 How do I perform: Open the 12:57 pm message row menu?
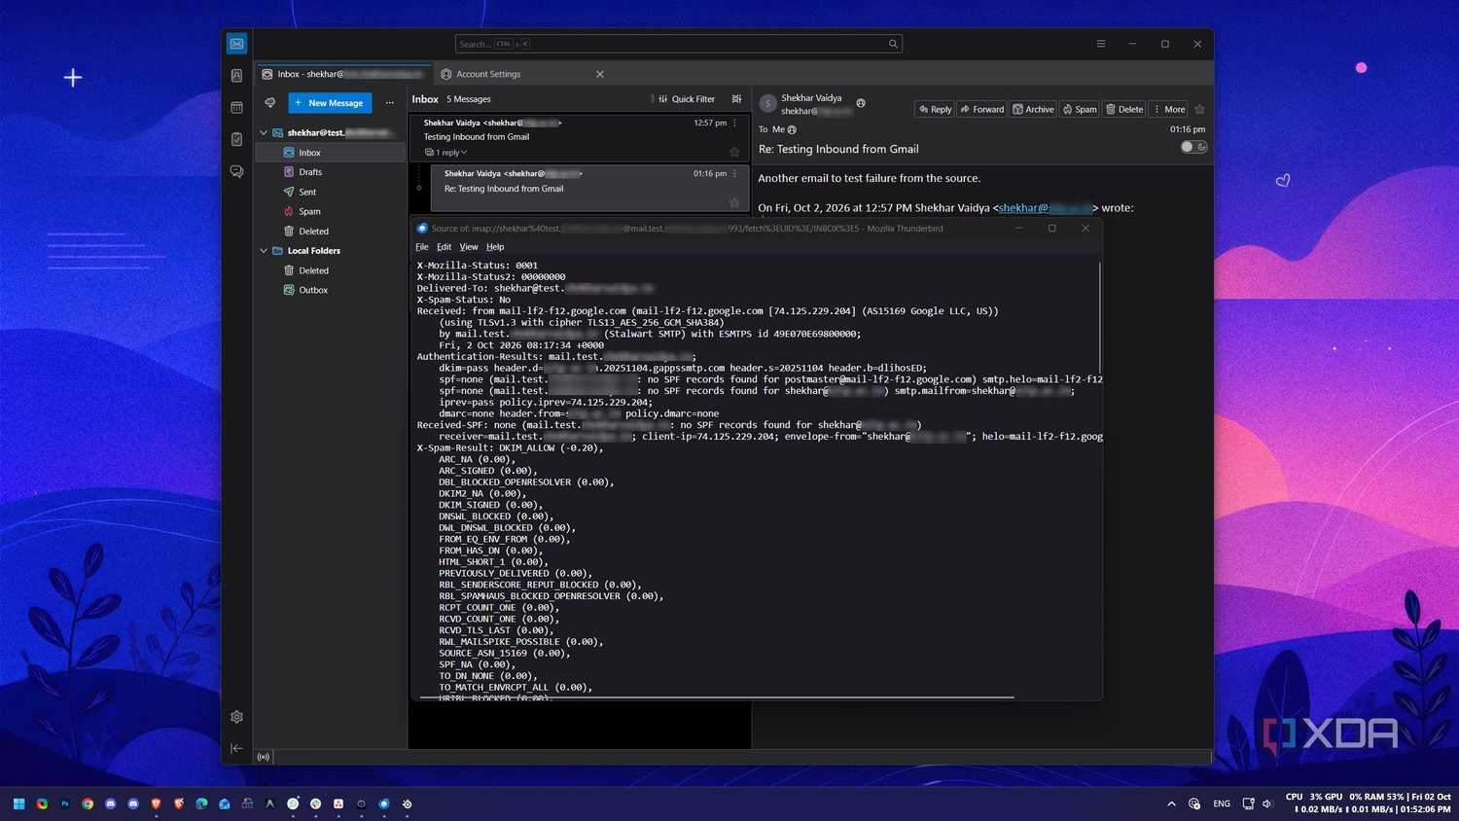point(734,123)
